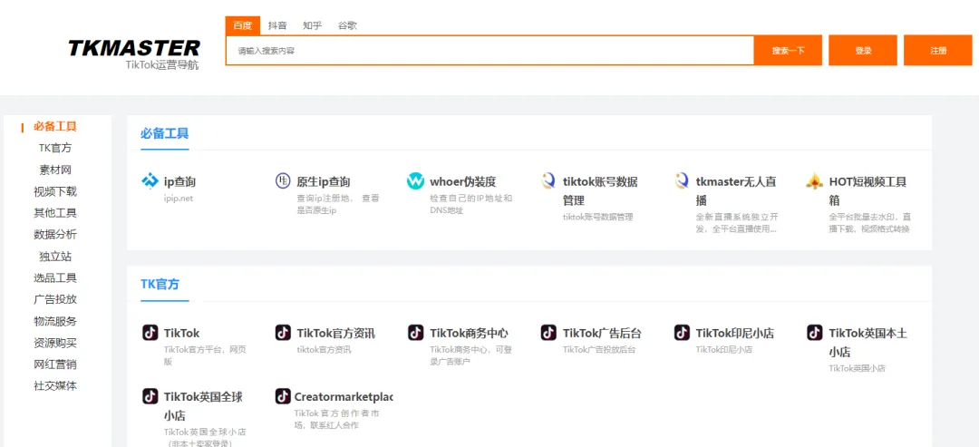Click the TikTok商务中心 logo icon
Viewport: 979px width, 447px height.
click(416, 333)
